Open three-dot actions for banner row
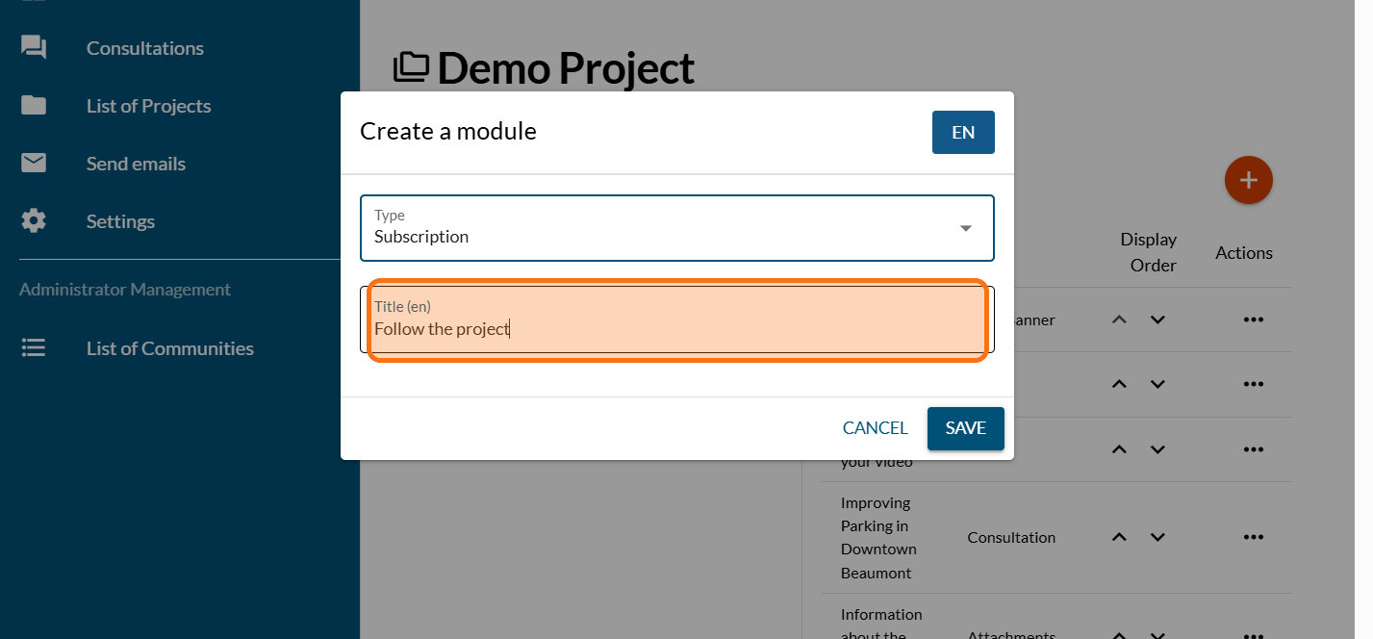The width and height of the screenshot is (1373, 639). (x=1253, y=320)
